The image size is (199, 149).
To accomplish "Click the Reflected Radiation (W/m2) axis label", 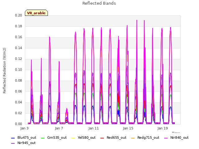I will click(4, 70).
